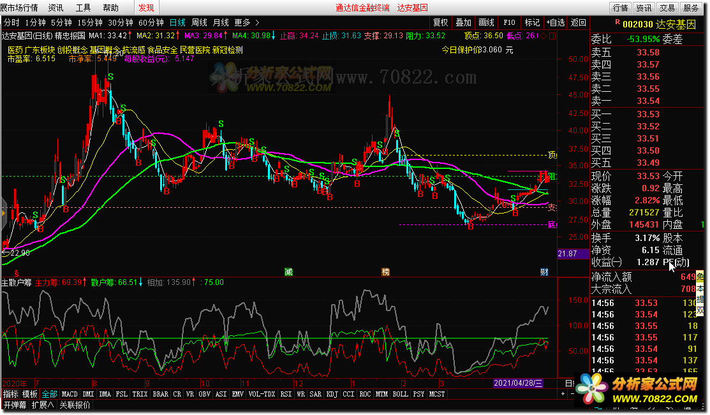Click the 主散户筹 indicator title
The image size is (710, 415).
[x=17, y=282]
